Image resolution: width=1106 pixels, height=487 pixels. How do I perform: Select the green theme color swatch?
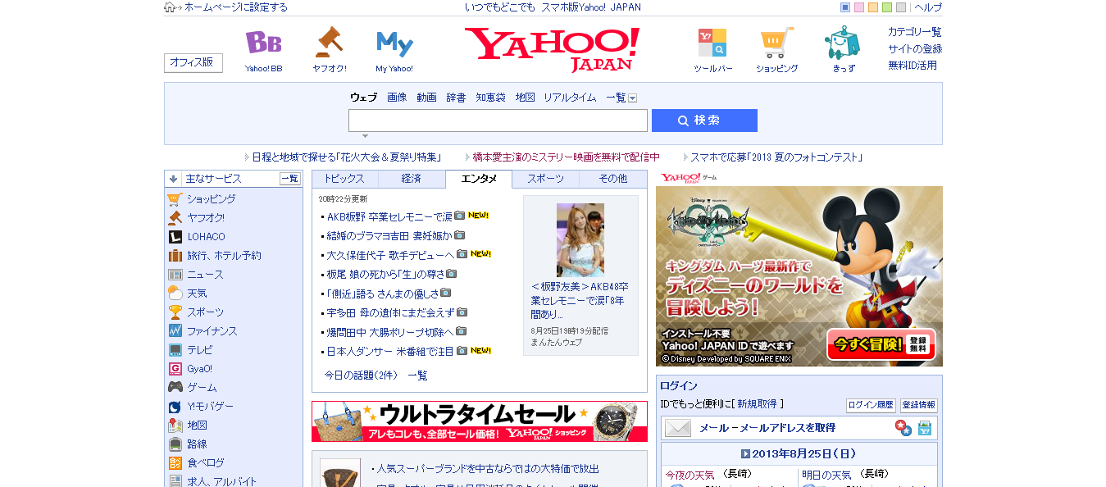point(887,7)
